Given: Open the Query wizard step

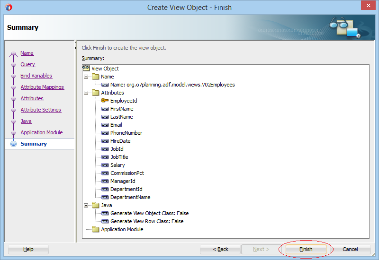Looking at the screenshot, I should point(28,64).
